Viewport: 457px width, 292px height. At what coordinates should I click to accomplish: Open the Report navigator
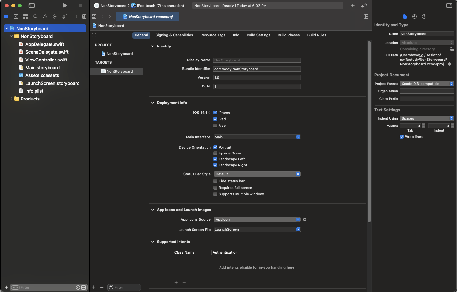tap(84, 16)
